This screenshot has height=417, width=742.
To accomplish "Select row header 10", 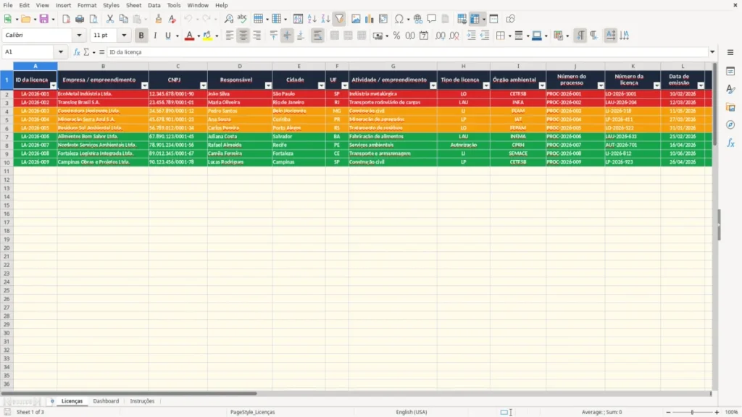I will point(7,162).
